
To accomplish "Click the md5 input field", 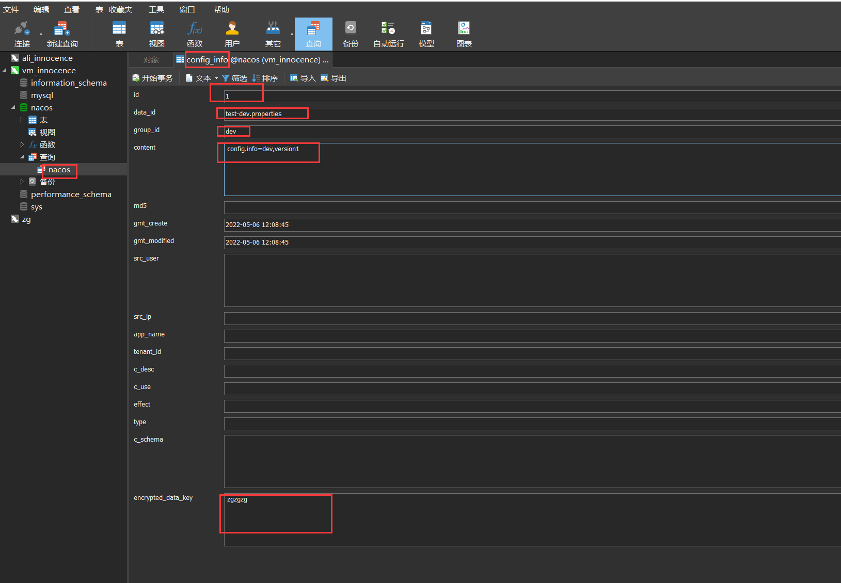I will click(532, 207).
